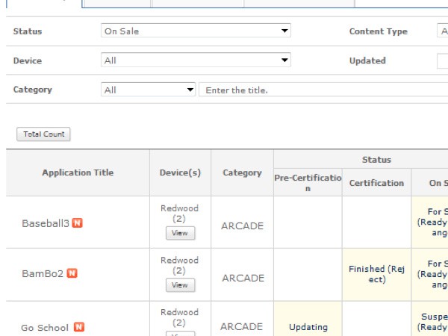
Task: Click the N badge beside Baseball3
Action: pos(77,223)
